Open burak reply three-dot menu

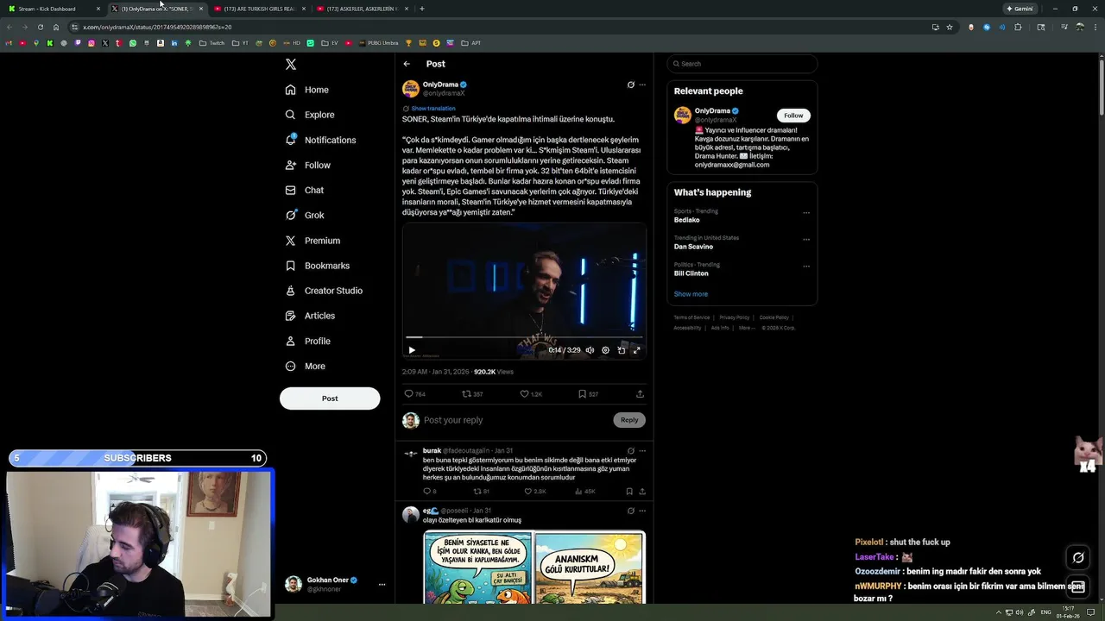pyautogui.click(x=642, y=451)
